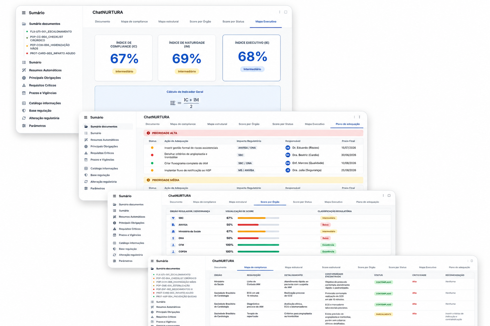The height and width of the screenshot is (326, 490).
Task: Select POP-ENF-002_MEDICAMENTOS IV in bottom window tree
Action: [x=174, y=289]
